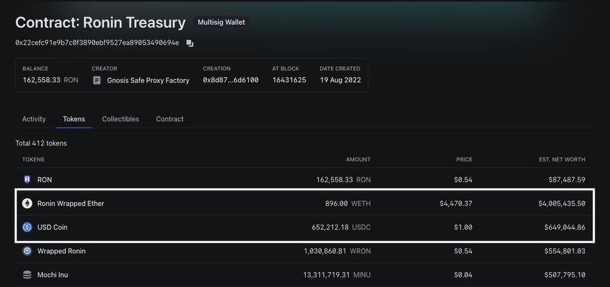Click the AMOUNT column header
Viewport: 610px width, 287px height.
[358, 159]
